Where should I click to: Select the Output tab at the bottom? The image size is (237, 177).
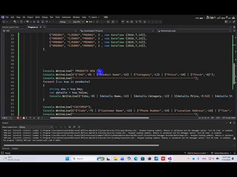[x=15, y=149]
